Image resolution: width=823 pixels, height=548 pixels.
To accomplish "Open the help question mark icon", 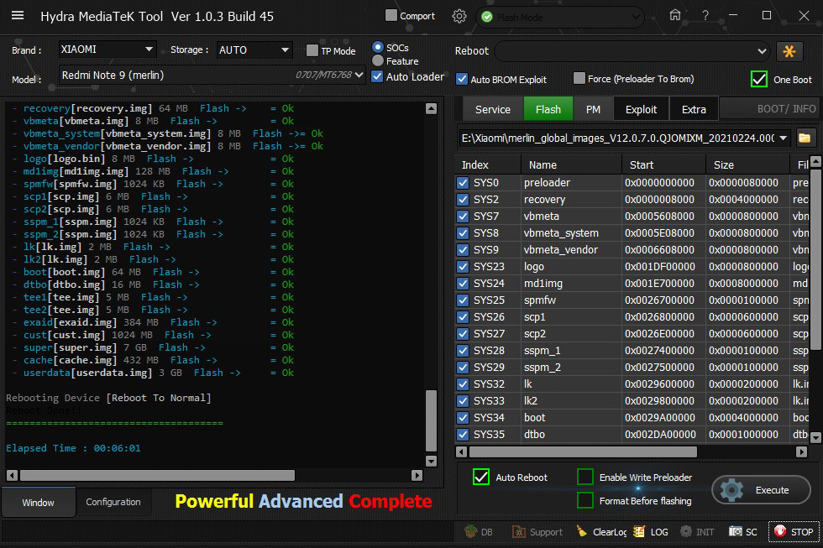I will tap(705, 16).
